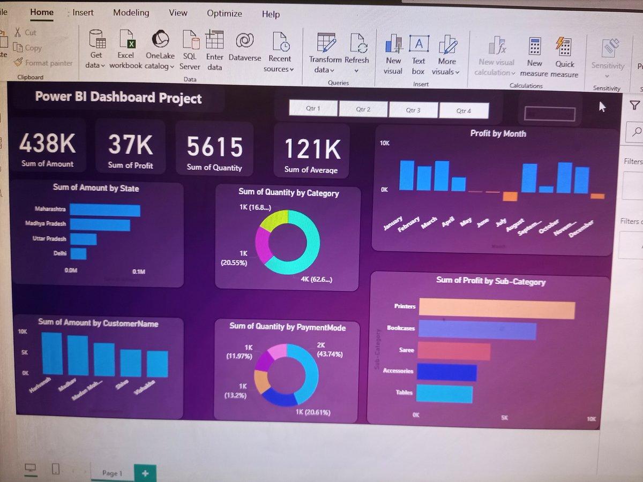Open the Filters pane funnel icon

click(x=634, y=106)
